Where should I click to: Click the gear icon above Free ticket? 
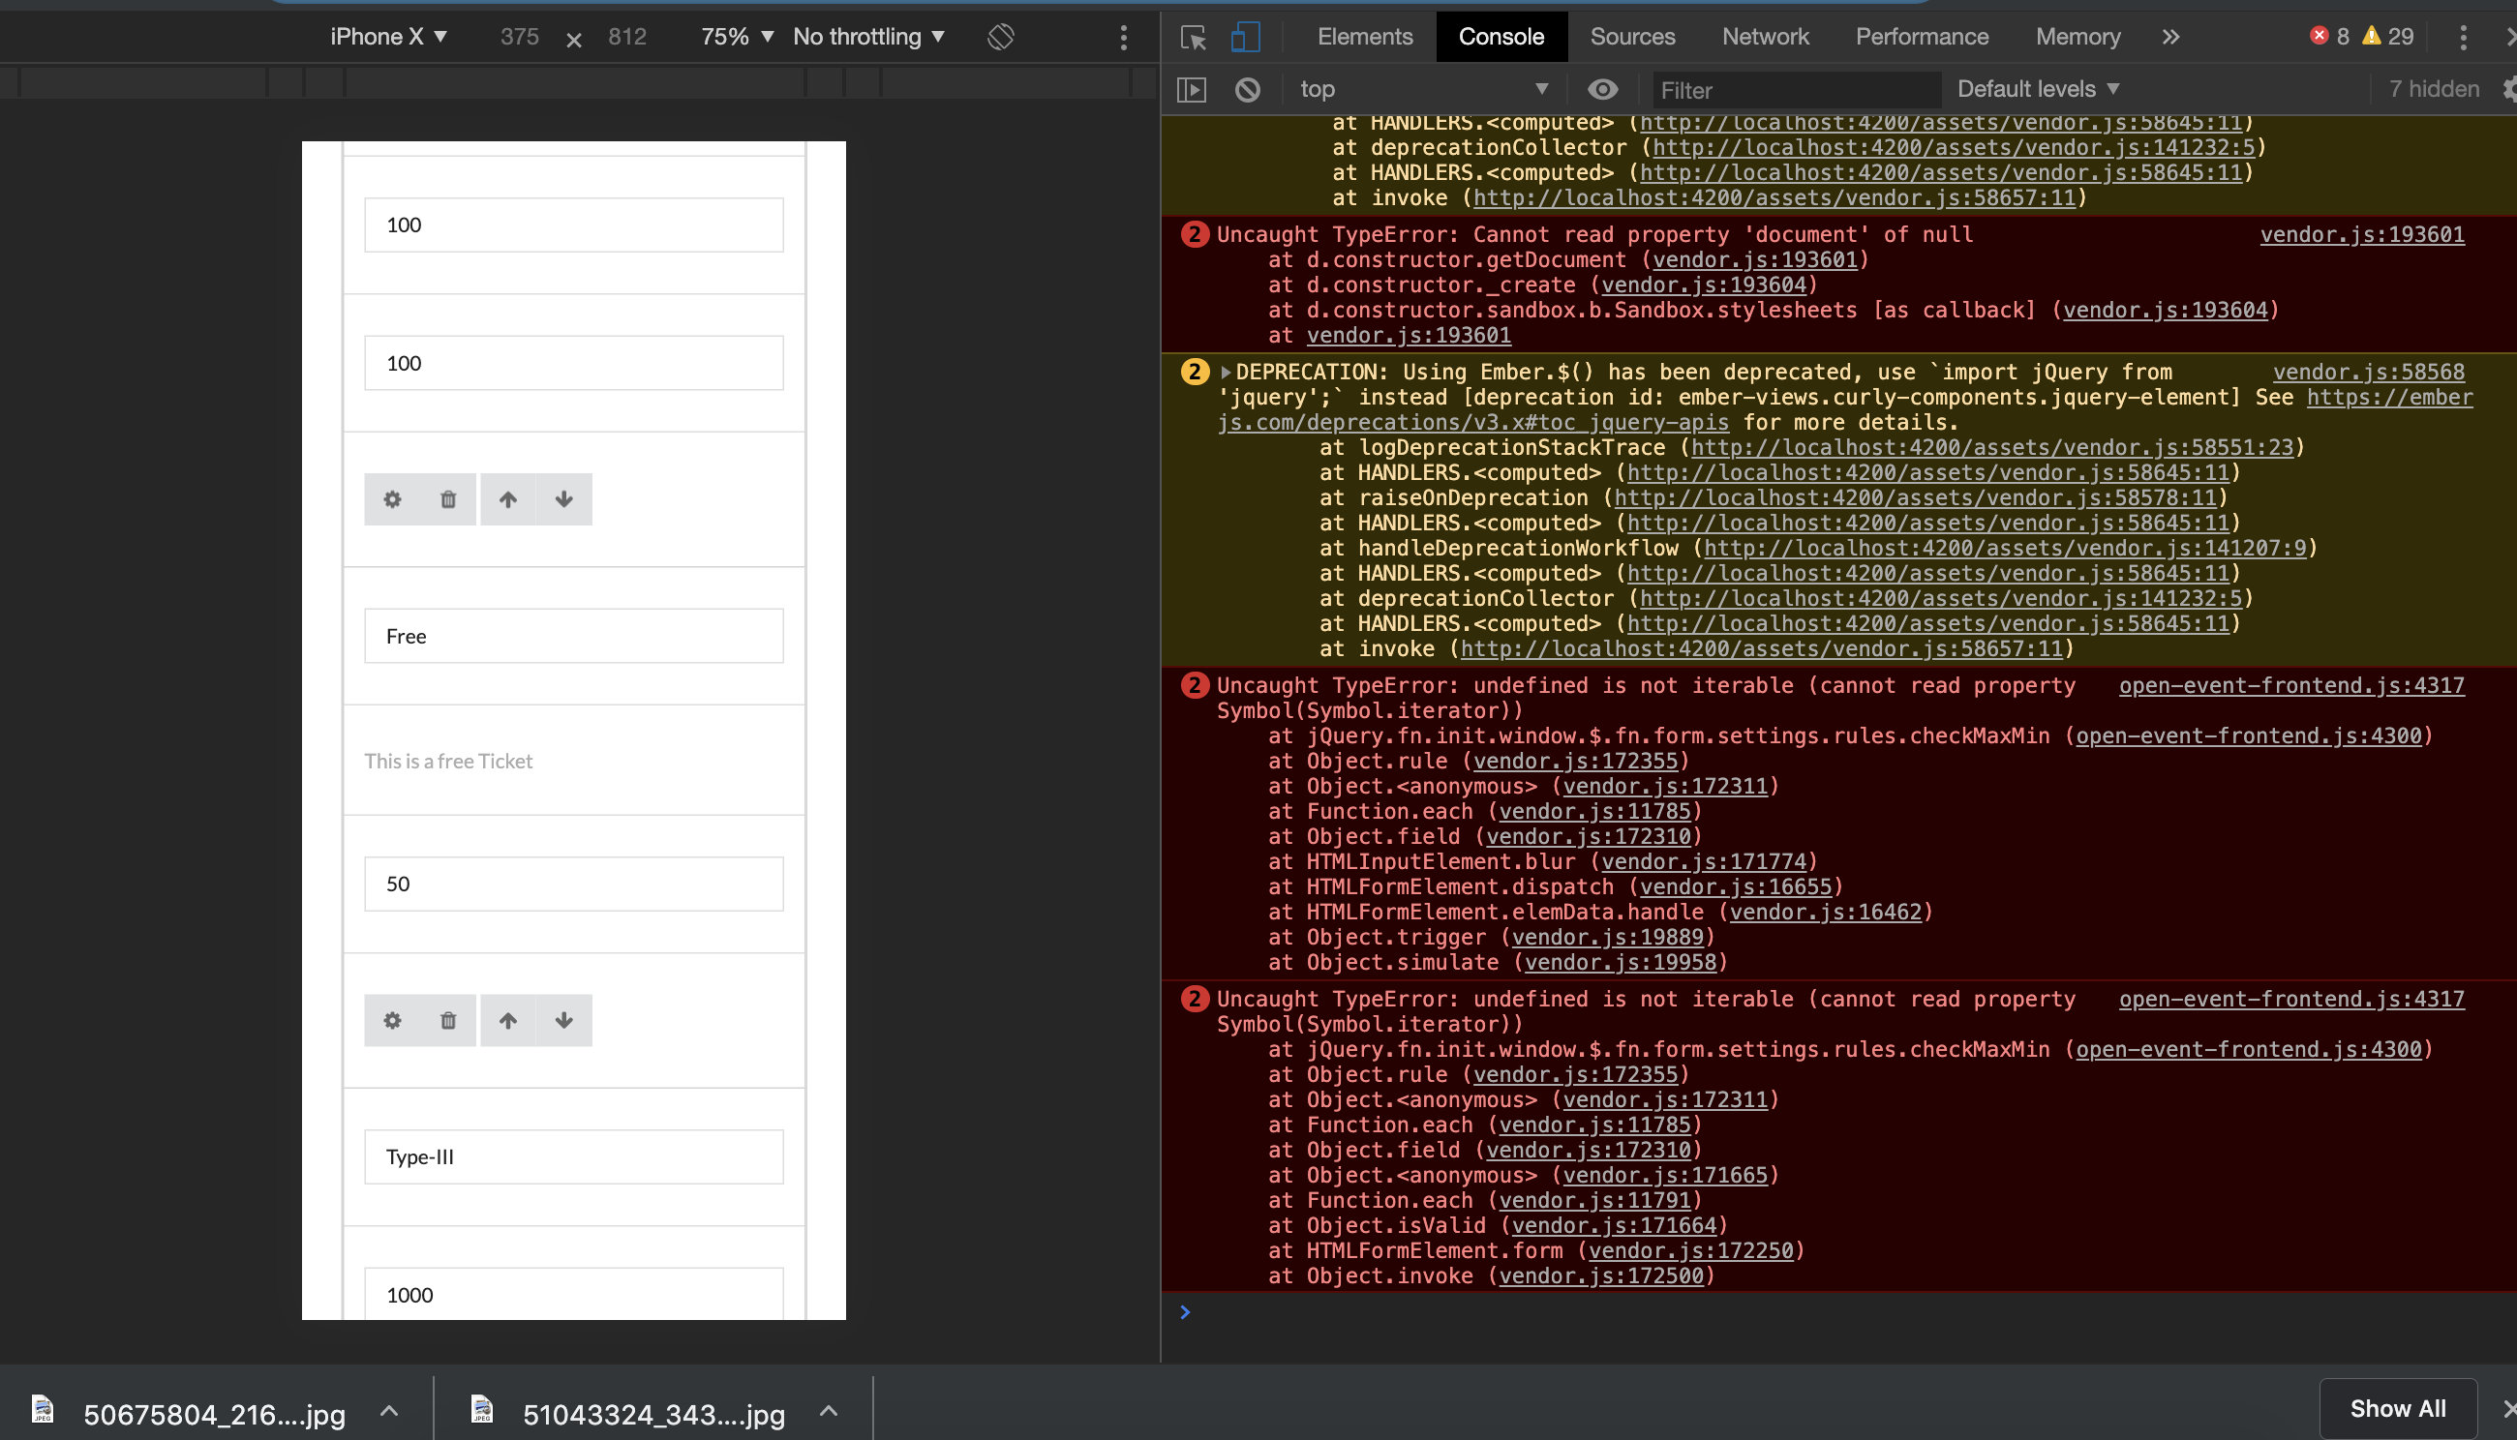click(393, 499)
